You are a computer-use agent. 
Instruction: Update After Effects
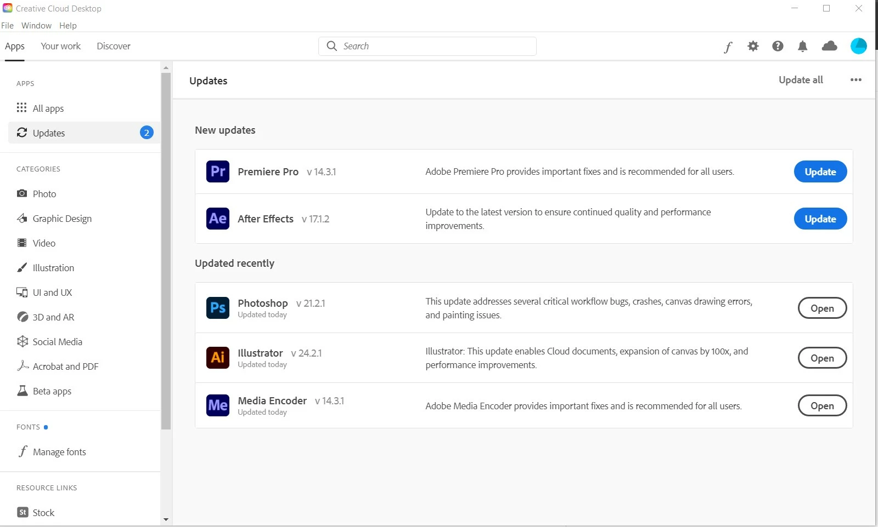coord(820,219)
